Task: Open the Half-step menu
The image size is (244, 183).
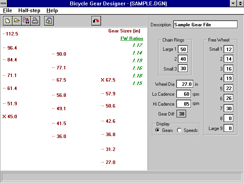Action: click(29, 11)
